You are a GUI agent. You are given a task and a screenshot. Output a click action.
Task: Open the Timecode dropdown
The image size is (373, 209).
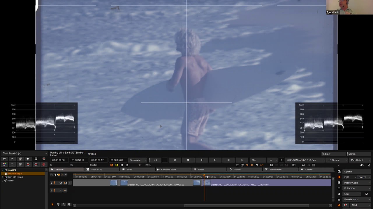point(138,160)
